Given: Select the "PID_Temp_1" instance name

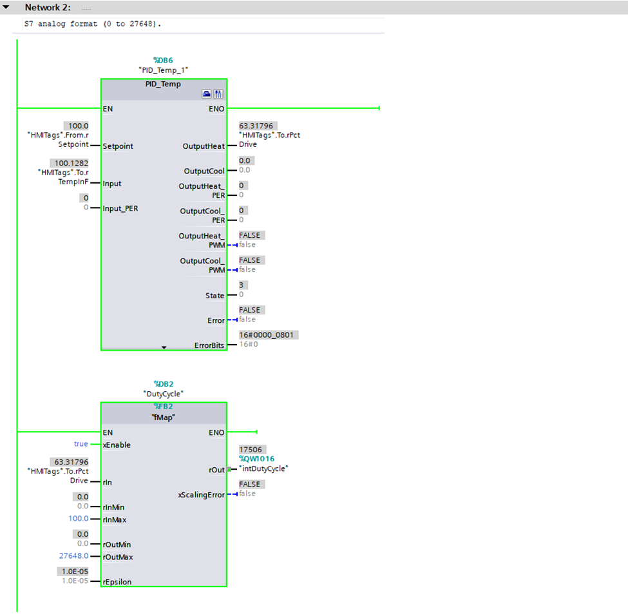Looking at the screenshot, I should pyautogui.click(x=164, y=70).
